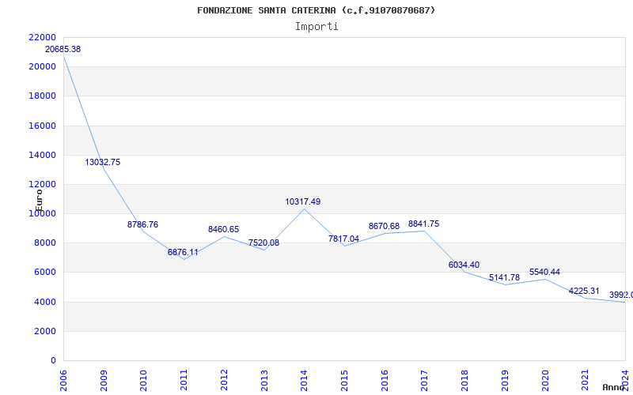Viewport: 633px width, 395px height.
Task: Click the Importi subtitle
Action: [x=316, y=26]
